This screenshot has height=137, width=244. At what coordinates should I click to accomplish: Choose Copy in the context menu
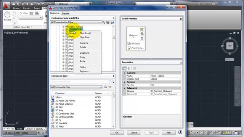pyautogui.click(x=82, y=57)
